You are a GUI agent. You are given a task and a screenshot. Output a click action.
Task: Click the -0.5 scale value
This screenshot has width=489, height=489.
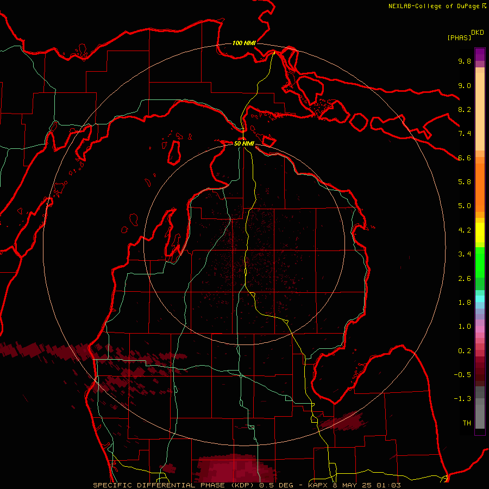462,375
